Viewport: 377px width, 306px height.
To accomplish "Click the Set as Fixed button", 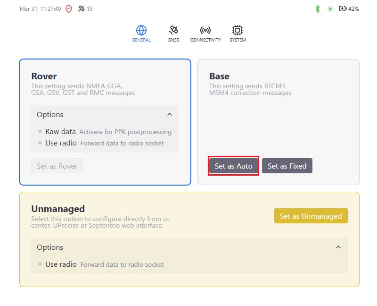I will (x=287, y=166).
